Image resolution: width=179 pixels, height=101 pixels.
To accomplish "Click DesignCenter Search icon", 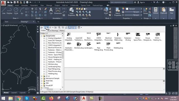I will coord(59,27).
